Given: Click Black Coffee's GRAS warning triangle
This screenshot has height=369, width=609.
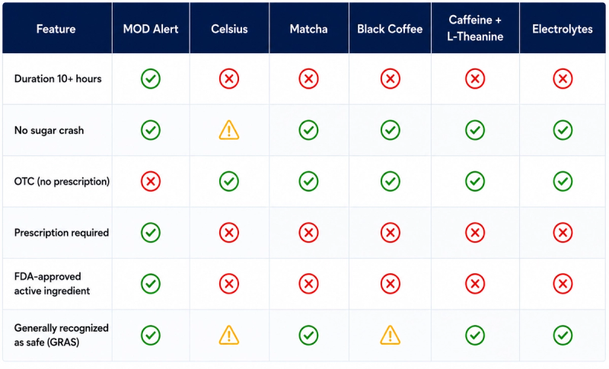Looking at the screenshot, I should point(390,336).
